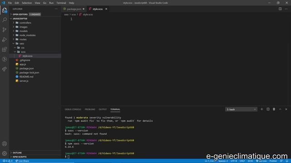Image resolution: width=291 pixels, height=163 pixels.
Task: Click the feedback icon in status bar
Action: [281, 161]
